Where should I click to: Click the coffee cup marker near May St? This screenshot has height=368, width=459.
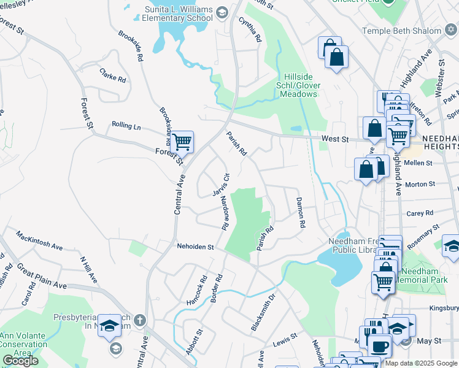[x=380, y=347]
